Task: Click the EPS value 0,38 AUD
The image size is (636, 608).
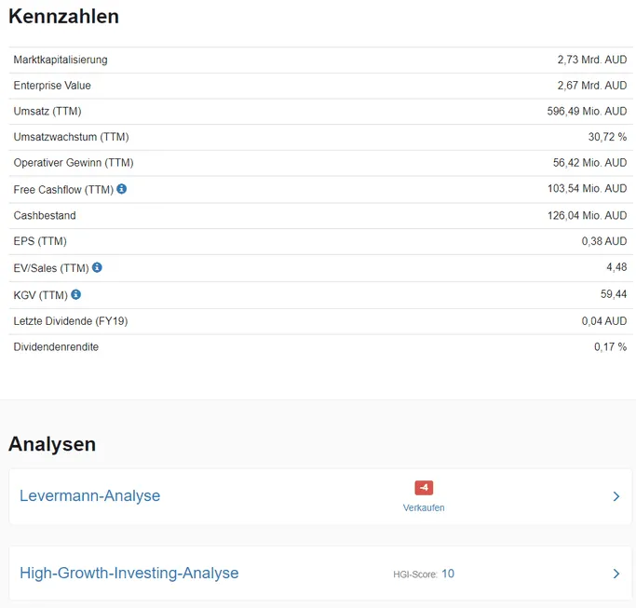Action: coord(604,241)
